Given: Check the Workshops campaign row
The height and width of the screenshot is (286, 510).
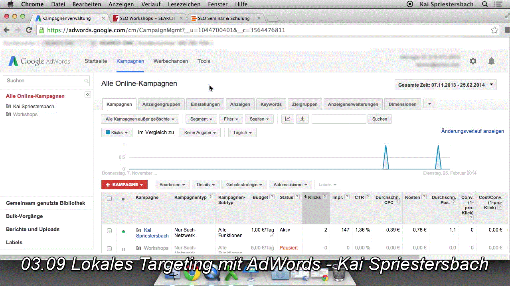Looking at the screenshot, I should point(109,249).
